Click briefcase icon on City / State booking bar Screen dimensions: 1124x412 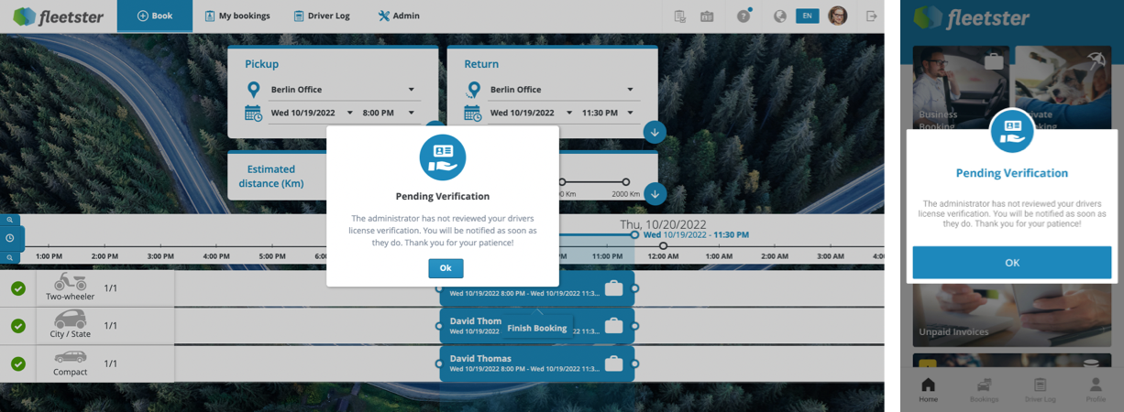(613, 326)
